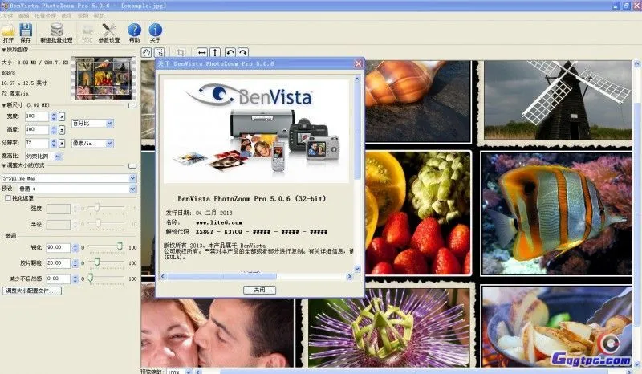Image resolution: width=642 pixels, height=374 pixels.
Task: Open the Batch Processing (批量处理) menu
Action: (47, 15)
